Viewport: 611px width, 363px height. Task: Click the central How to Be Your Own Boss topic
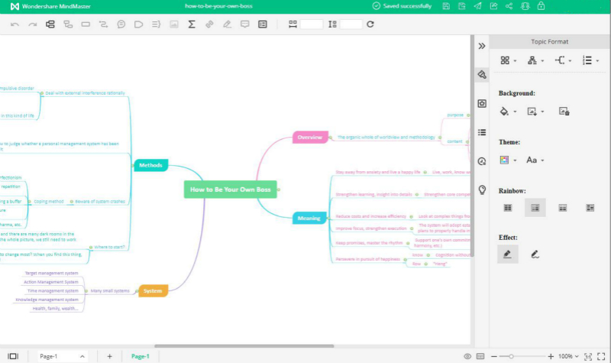pos(230,189)
